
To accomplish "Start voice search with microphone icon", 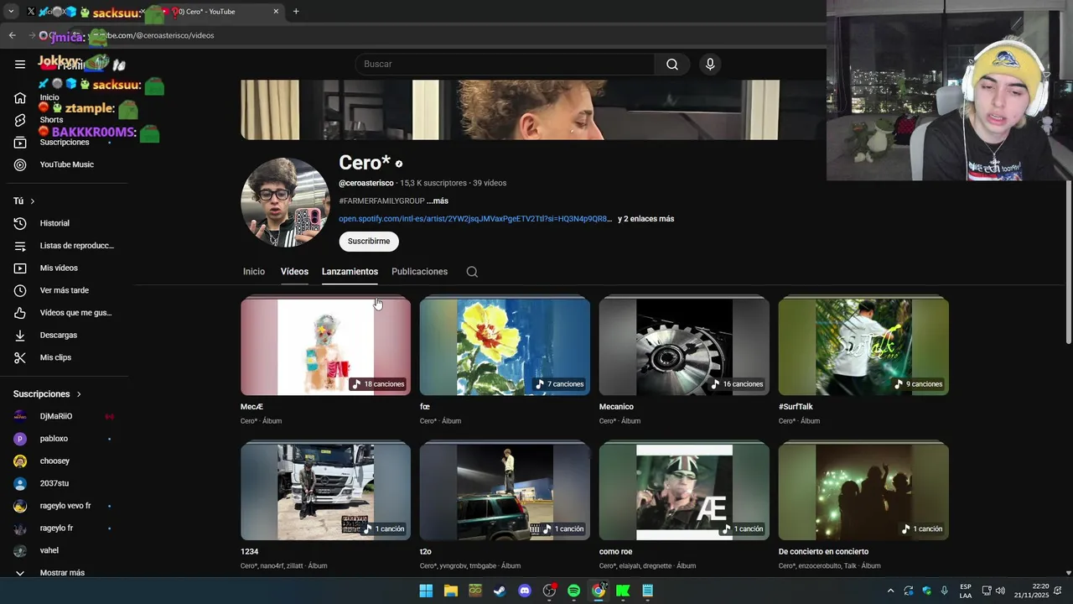I will (710, 64).
